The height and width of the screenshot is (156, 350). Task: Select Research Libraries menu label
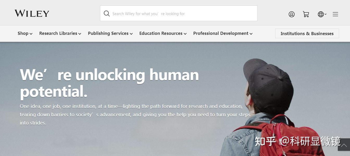(x=58, y=33)
